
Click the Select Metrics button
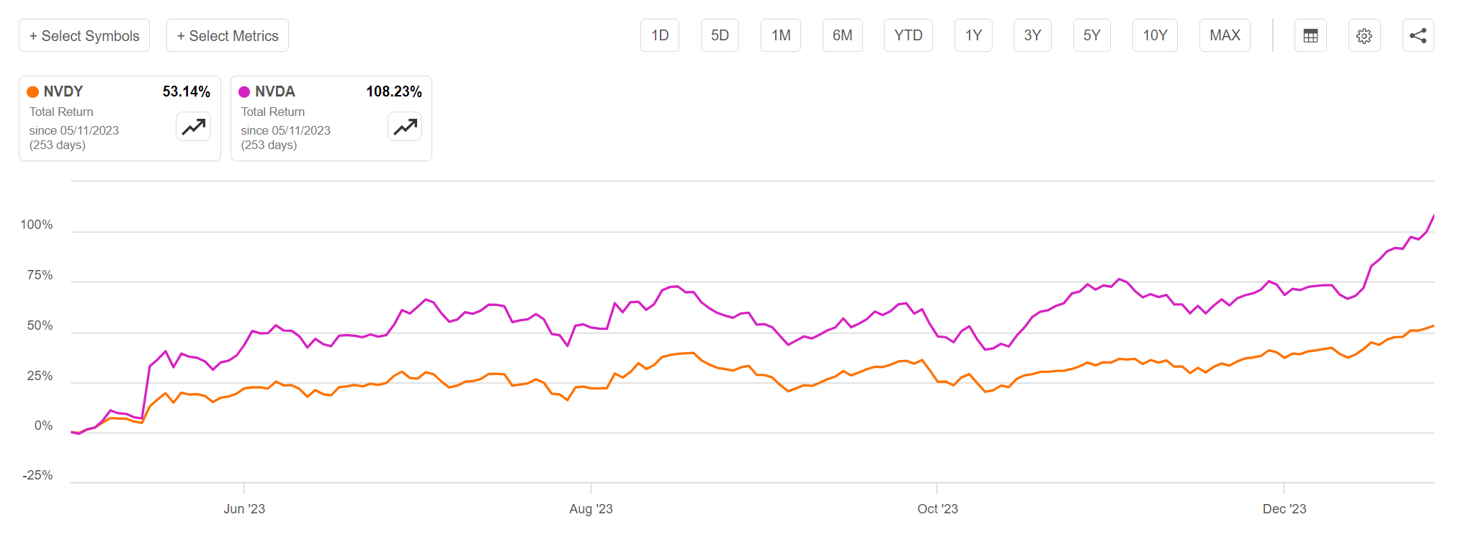tap(227, 35)
